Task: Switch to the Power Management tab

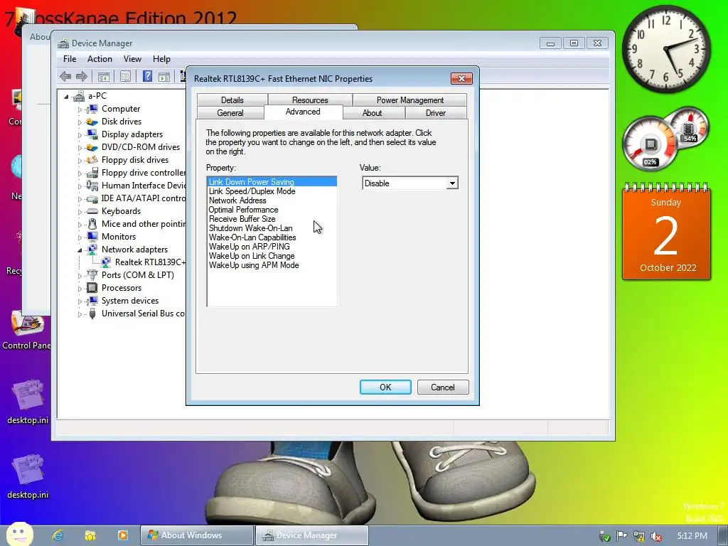Action: (x=410, y=100)
